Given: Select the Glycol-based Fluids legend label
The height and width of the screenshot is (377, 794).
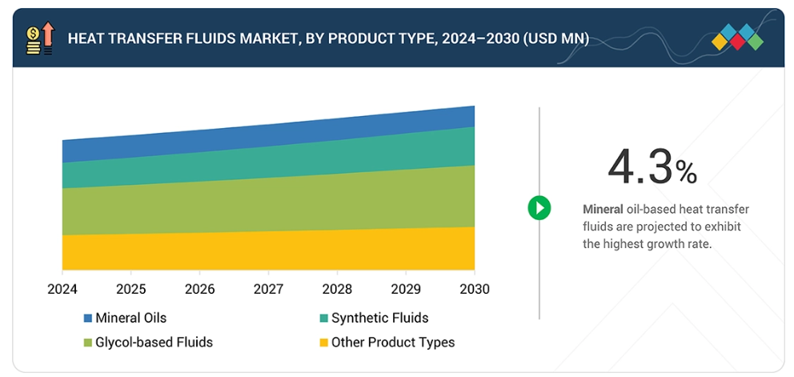Looking at the screenshot, I should [154, 342].
